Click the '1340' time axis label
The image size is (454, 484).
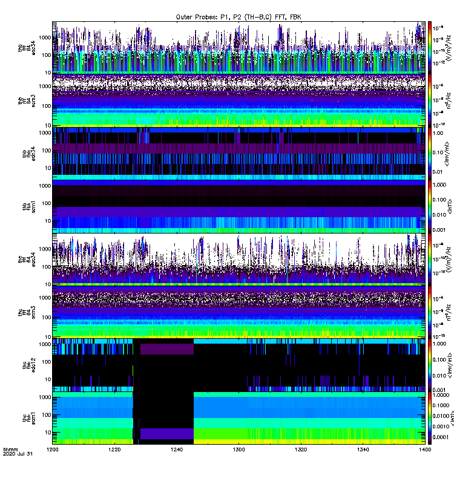[x=363, y=450]
